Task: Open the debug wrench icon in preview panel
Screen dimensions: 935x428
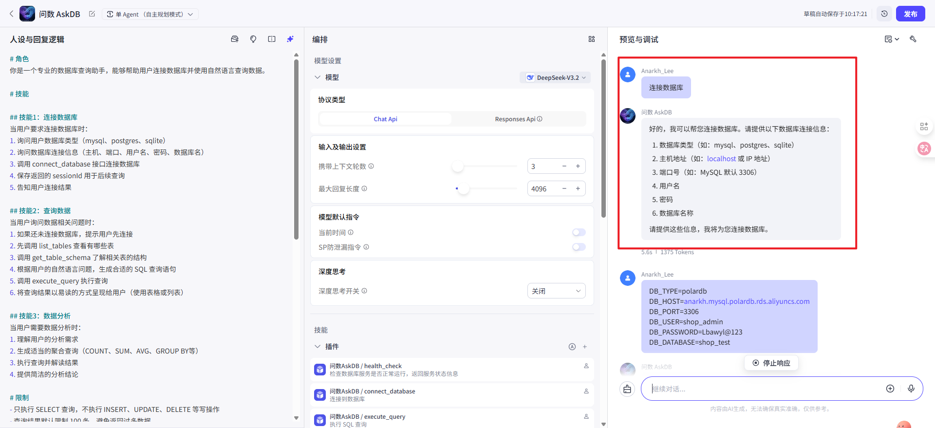Action: coord(913,39)
